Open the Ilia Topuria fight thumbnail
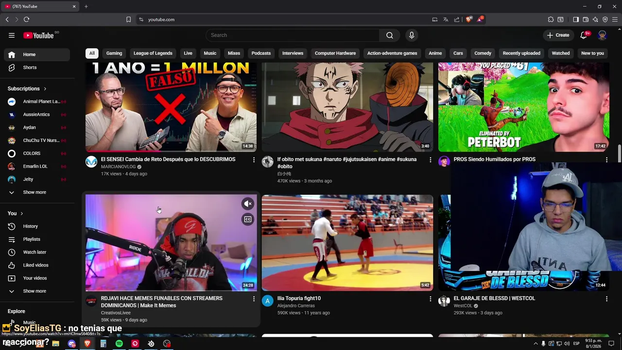The image size is (622, 350). 347,243
